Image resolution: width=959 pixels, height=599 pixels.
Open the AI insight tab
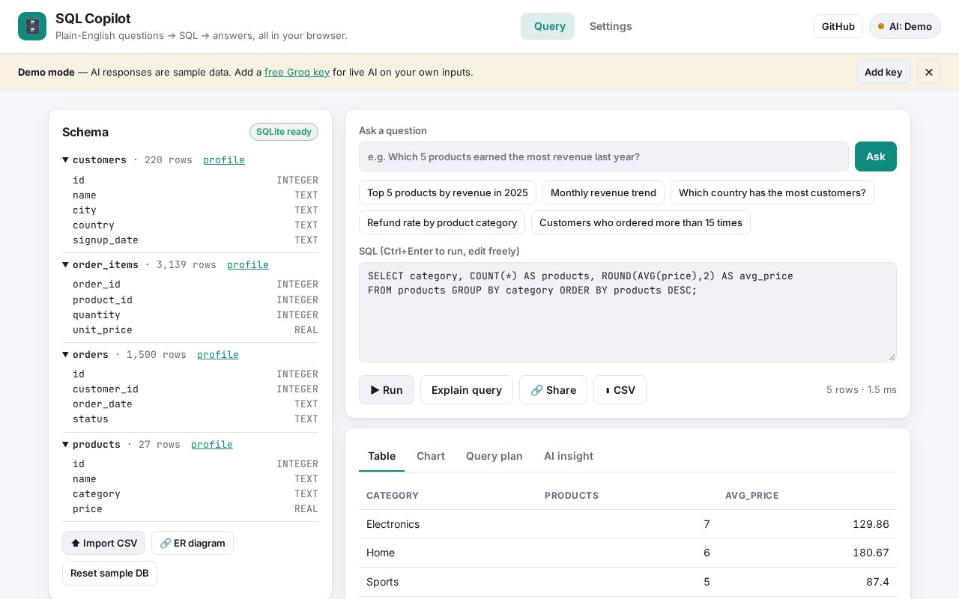click(569, 456)
